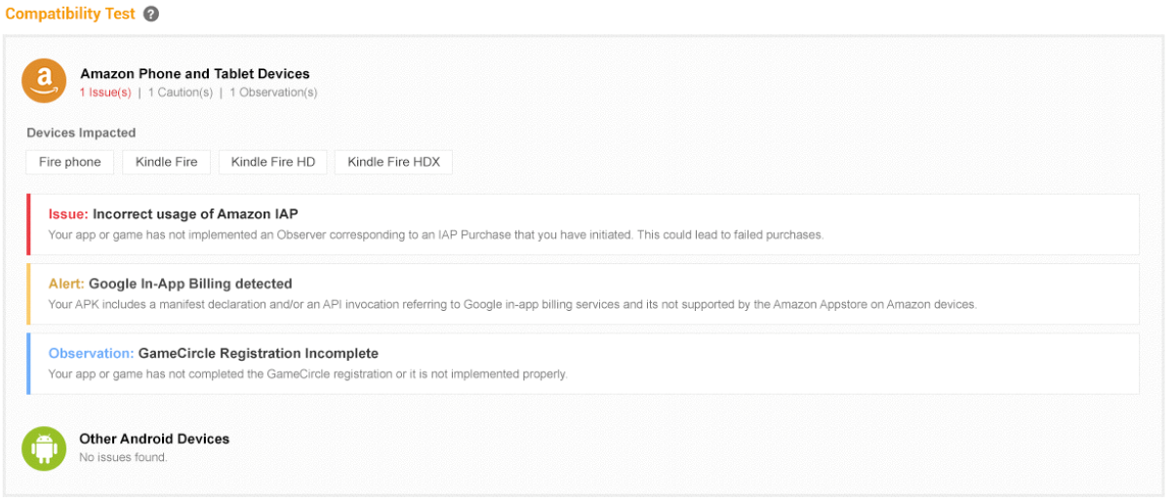The width and height of the screenshot is (1171, 503).
Task: Click the Compatibility Test heading
Action: click(x=68, y=15)
